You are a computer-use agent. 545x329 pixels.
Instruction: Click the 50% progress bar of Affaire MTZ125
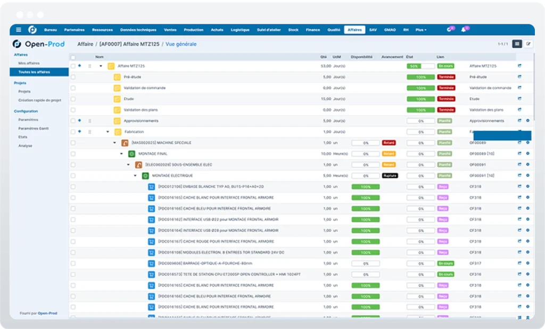(x=420, y=66)
